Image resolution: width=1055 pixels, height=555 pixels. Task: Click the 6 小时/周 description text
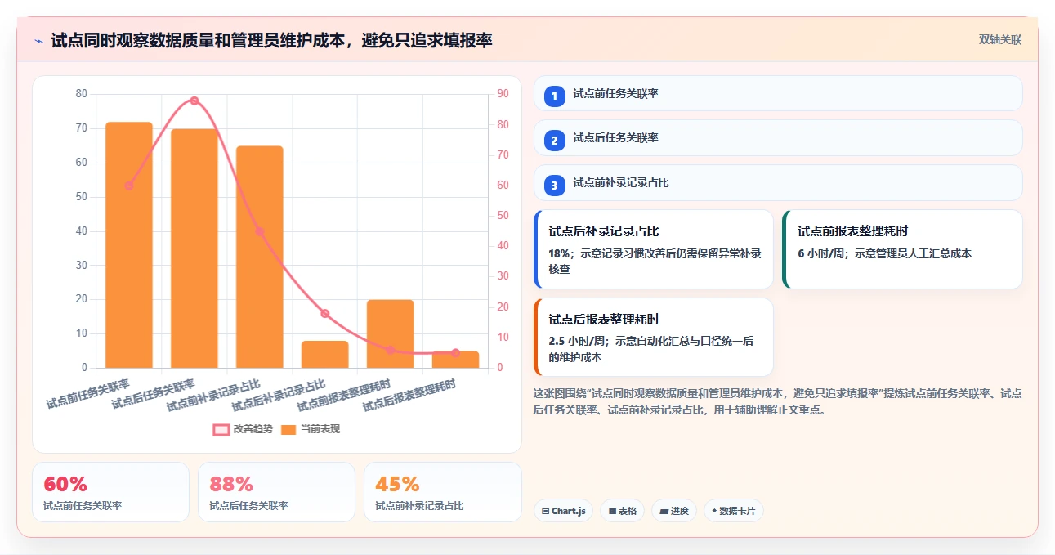(x=884, y=253)
